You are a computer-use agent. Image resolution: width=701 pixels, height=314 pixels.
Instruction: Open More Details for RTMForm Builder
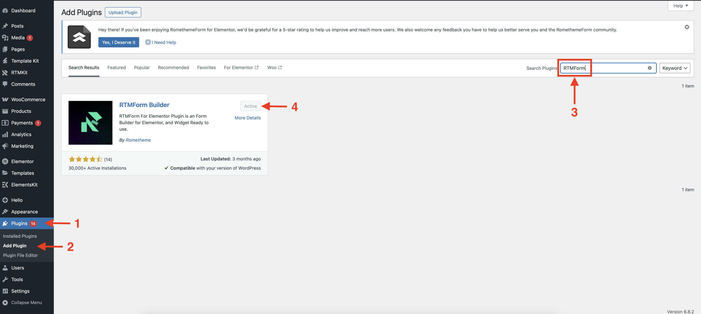(248, 118)
